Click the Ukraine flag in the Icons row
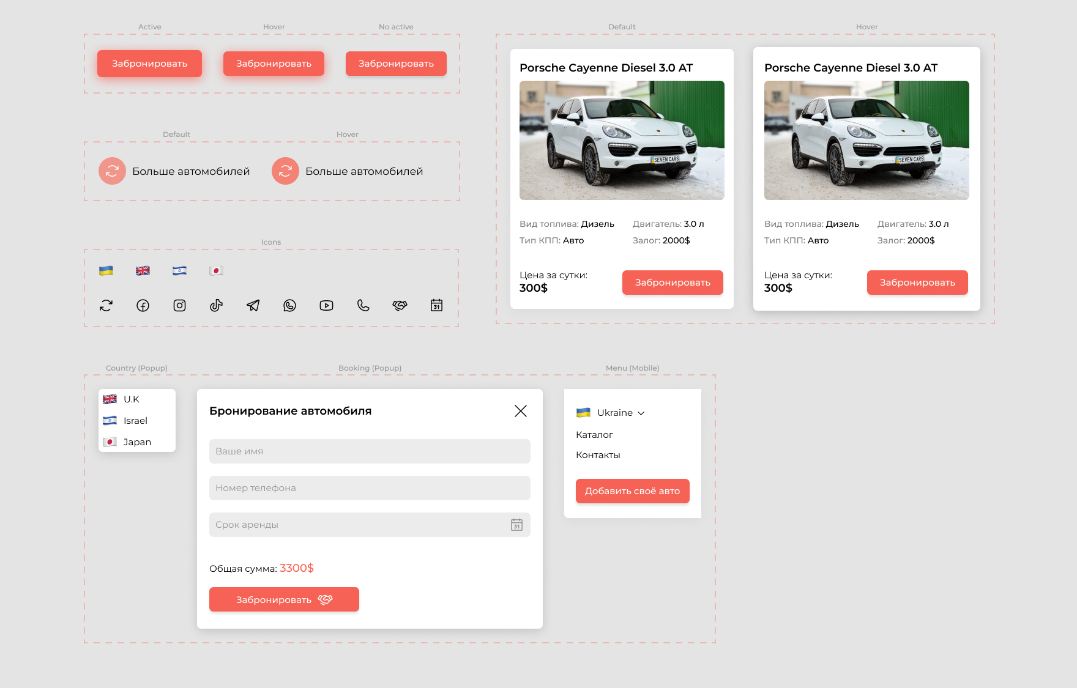Screen dimensions: 1077x688 (106, 270)
